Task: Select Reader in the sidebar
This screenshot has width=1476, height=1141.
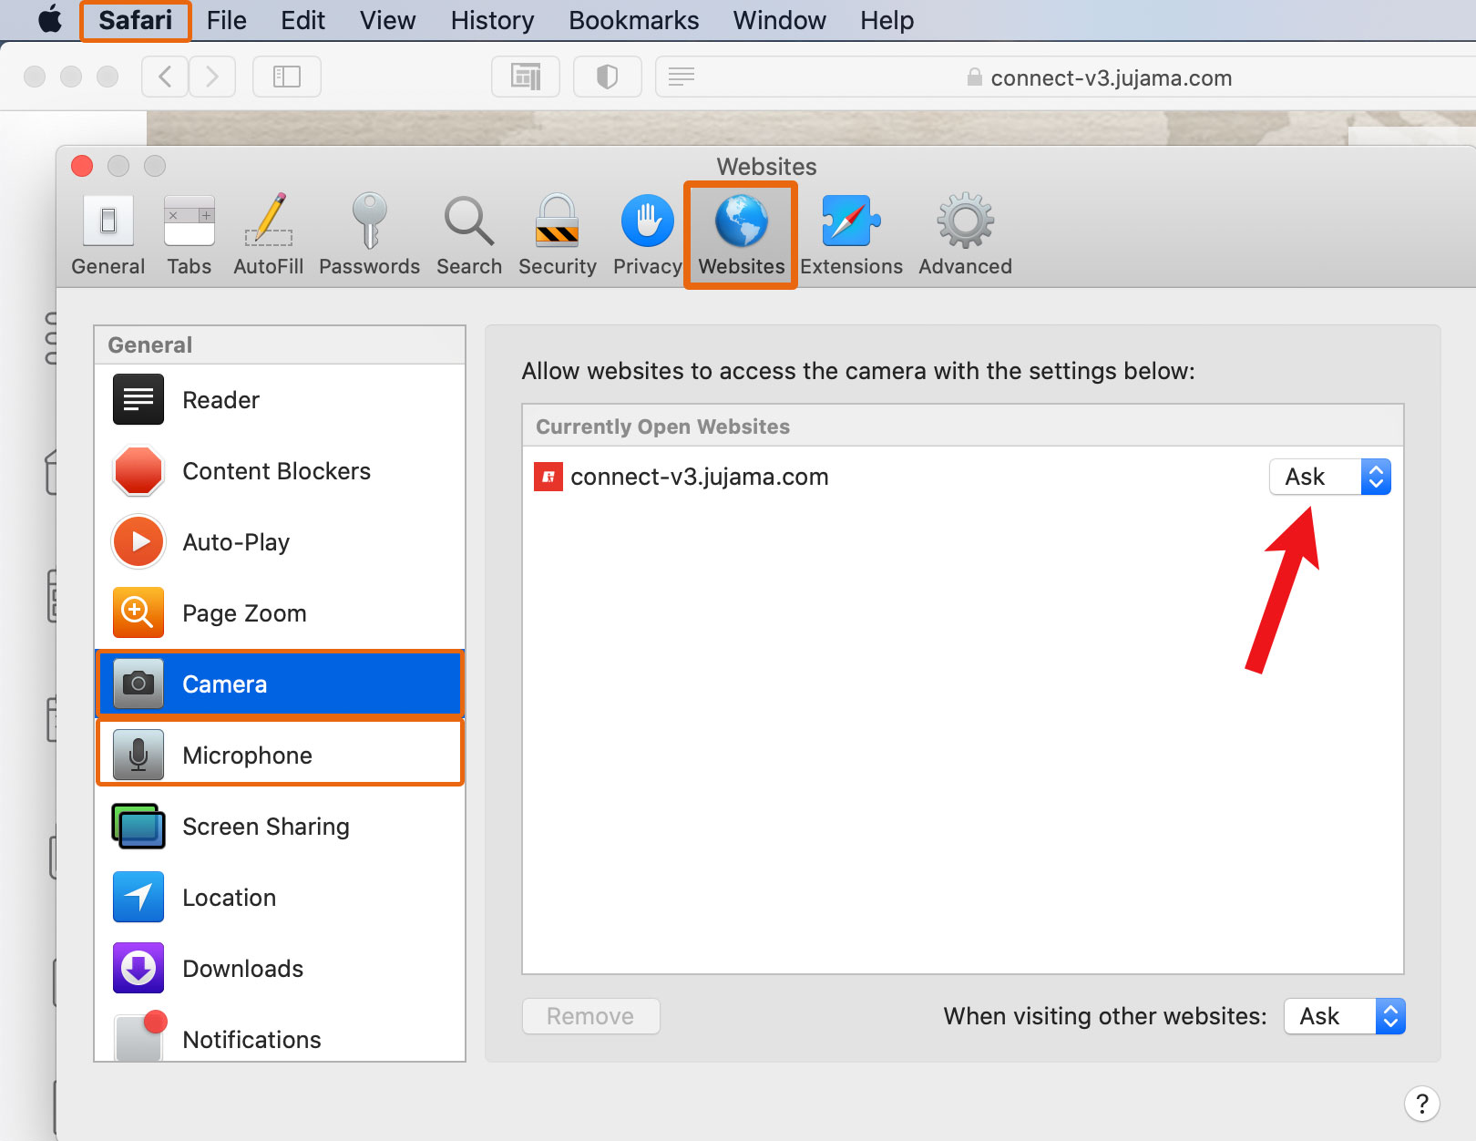Action: pos(280,400)
